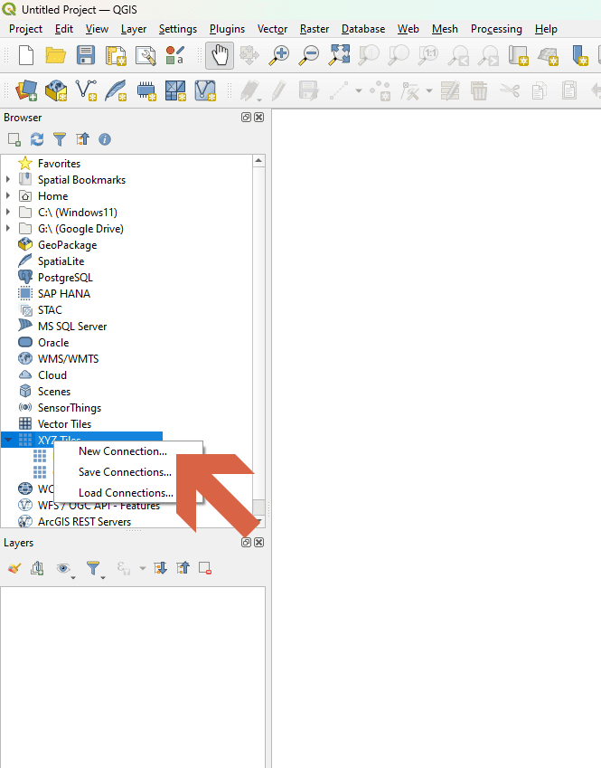Select the Zoom In magnifier
The image size is (601, 768).
pos(279,55)
